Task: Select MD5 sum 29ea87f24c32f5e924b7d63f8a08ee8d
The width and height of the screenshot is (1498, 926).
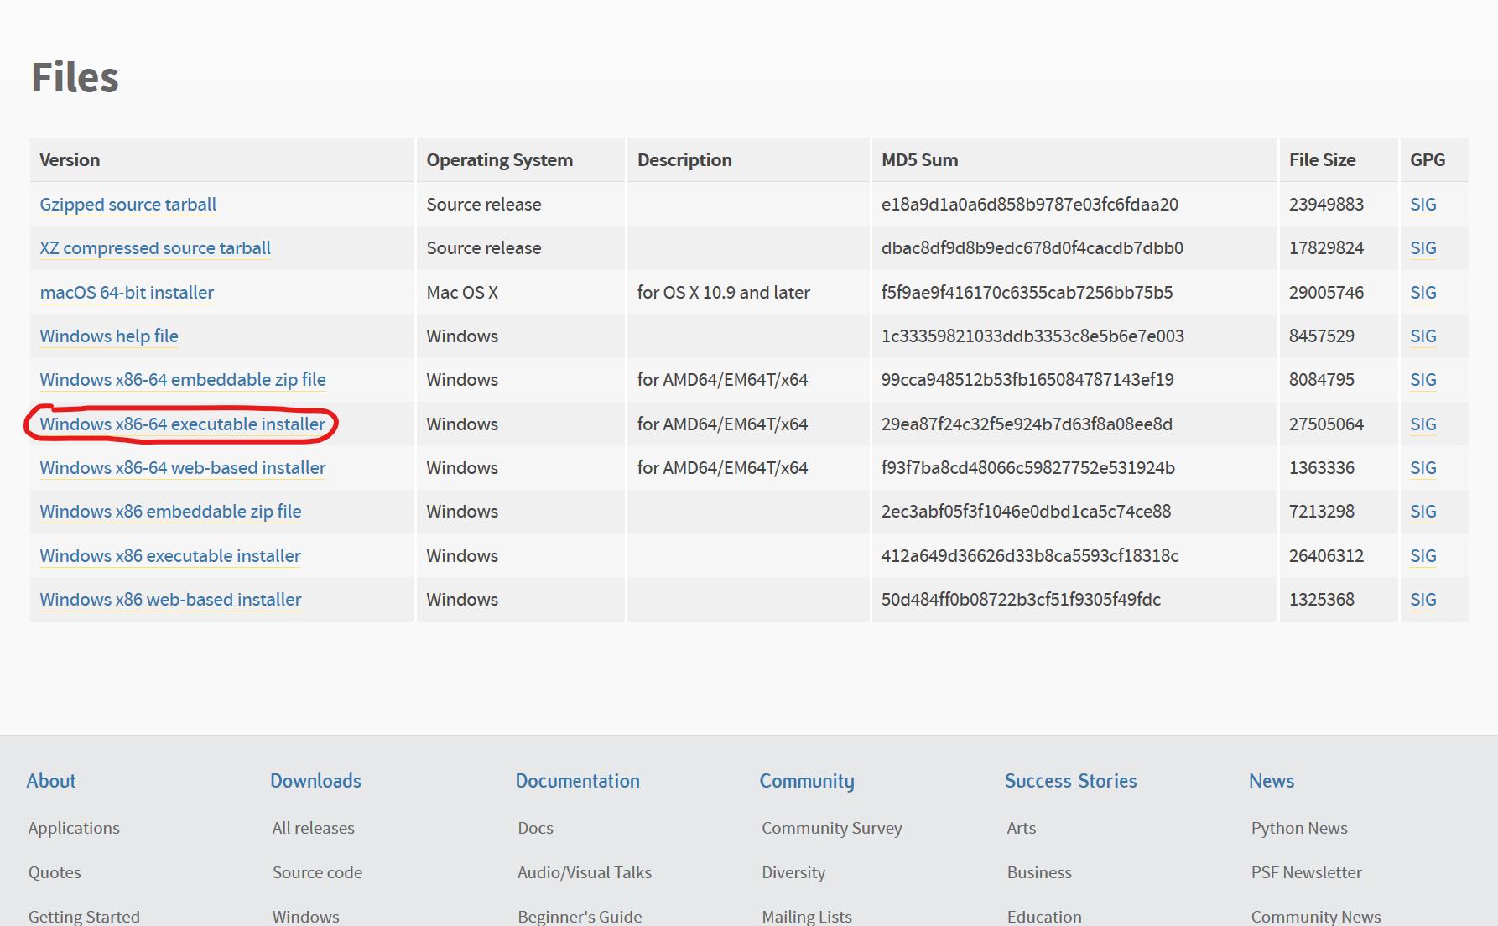Action: [x=1027, y=424]
